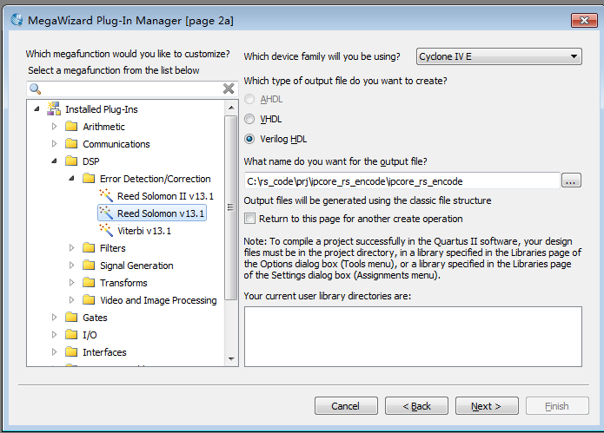Expand the Arithmetic category
604x433 pixels.
click(54, 126)
